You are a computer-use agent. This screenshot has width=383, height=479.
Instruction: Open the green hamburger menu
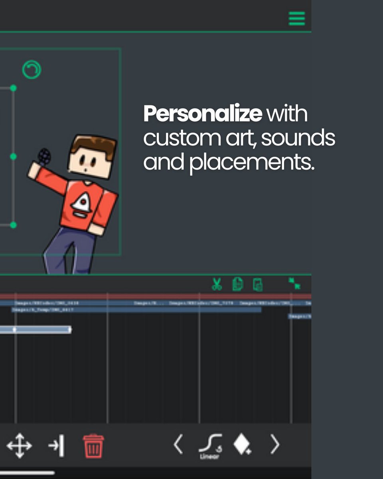click(x=297, y=18)
